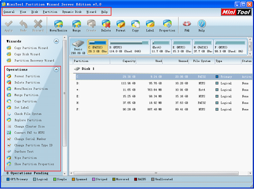Click the Set Label icon in Operations

[x=9, y=108]
